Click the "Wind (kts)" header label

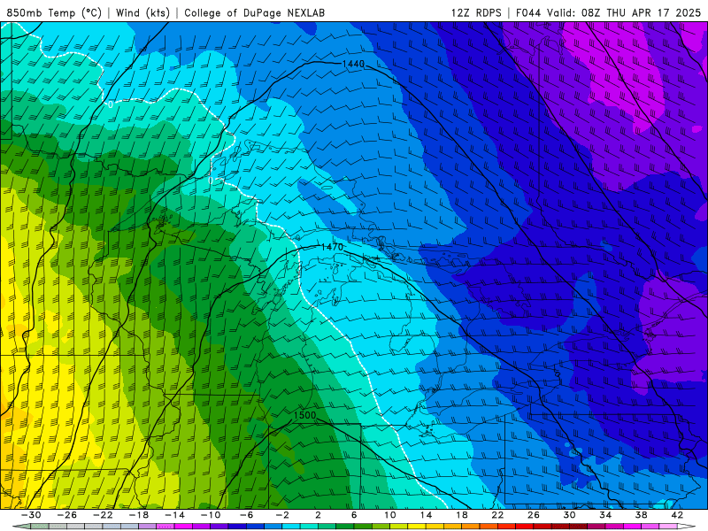pyautogui.click(x=142, y=13)
